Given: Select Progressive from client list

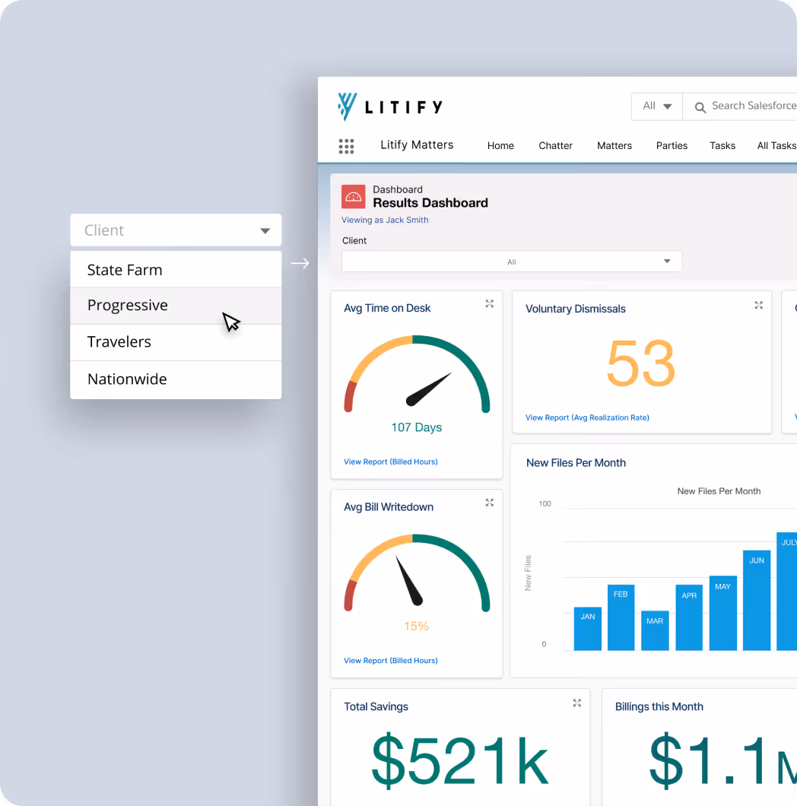Looking at the screenshot, I should click(176, 306).
